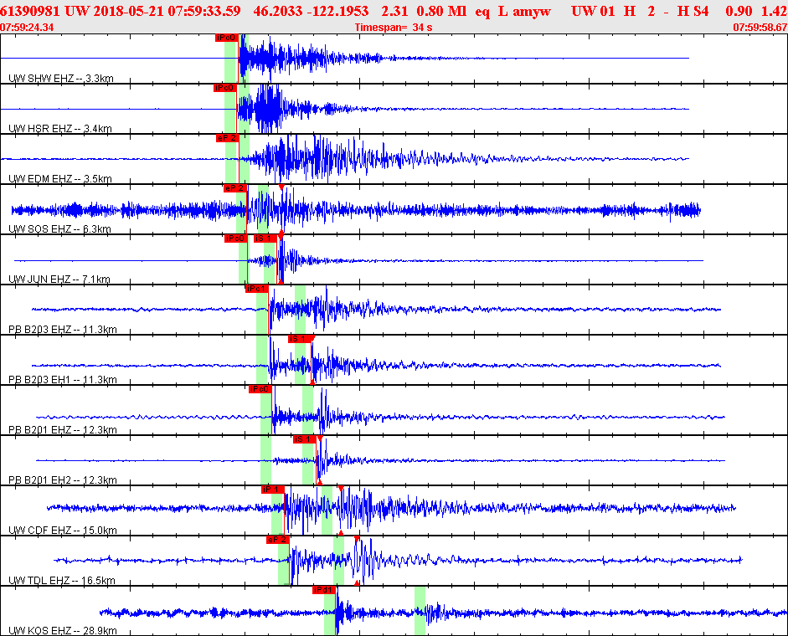788x636 pixels.
Task: Click the iPc0 pick flag on JUN trace
Action: click(x=235, y=238)
